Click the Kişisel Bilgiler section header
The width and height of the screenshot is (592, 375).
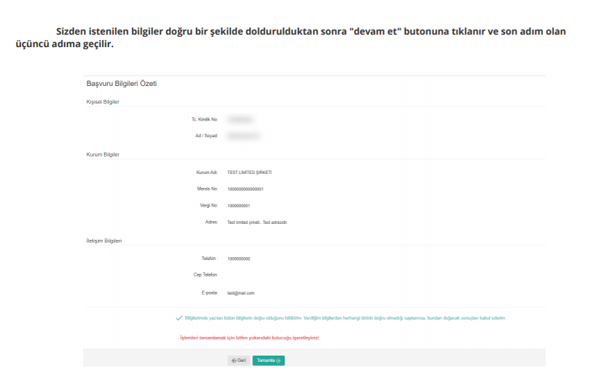(103, 102)
